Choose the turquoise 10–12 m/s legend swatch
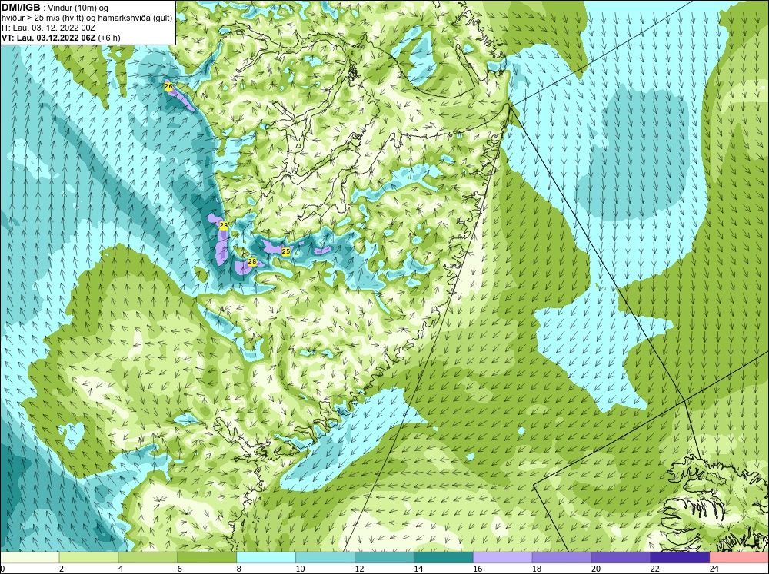 click(x=325, y=558)
